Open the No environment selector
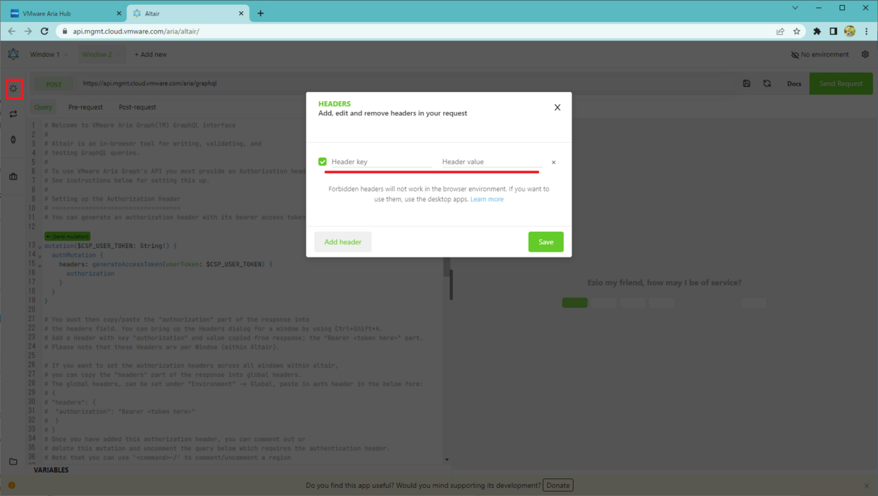 coord(820,54)
